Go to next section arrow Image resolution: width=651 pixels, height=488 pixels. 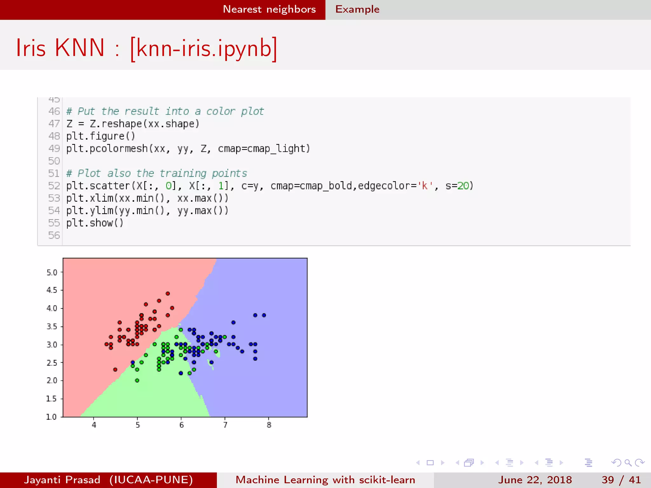point(561,463)
